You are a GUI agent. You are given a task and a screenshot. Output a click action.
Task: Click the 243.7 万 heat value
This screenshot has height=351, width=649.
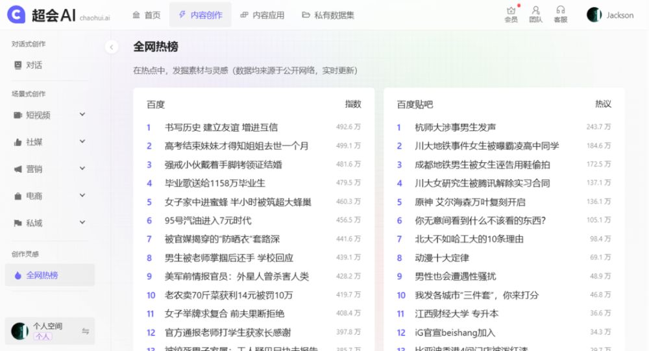click(x=598, y=127)
